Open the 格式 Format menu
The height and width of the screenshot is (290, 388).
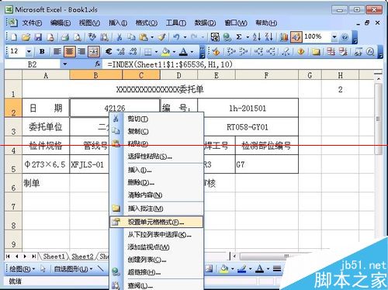point(147,23)
